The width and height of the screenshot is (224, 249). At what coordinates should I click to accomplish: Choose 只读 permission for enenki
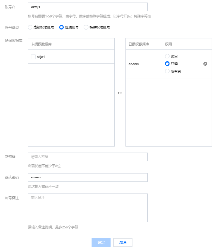point(167,64)
